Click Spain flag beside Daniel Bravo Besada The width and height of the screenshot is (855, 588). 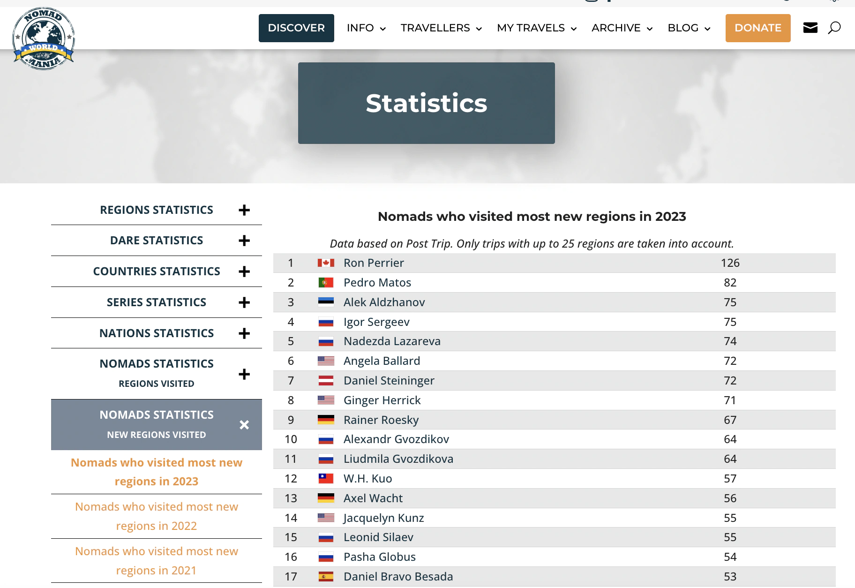click(x=326, y=577)
